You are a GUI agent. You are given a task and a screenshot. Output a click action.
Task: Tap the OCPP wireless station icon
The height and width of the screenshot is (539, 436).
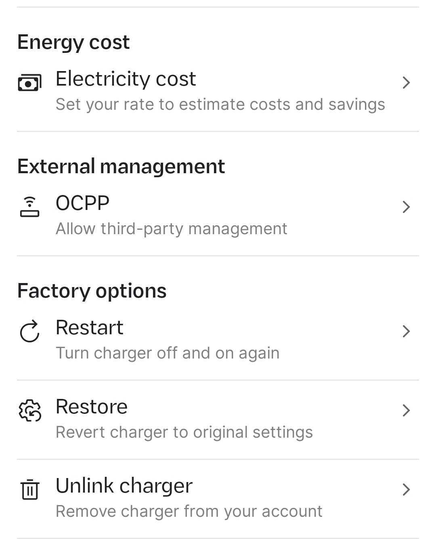[29, 207]
